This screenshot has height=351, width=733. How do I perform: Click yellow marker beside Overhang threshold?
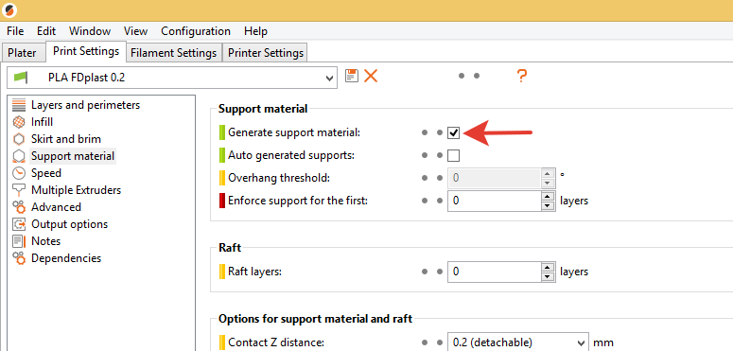tap(222, 178)
